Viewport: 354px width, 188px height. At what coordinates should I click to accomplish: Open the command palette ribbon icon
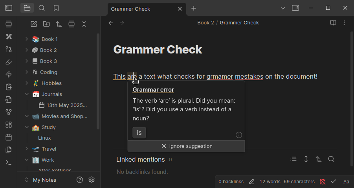9,162
